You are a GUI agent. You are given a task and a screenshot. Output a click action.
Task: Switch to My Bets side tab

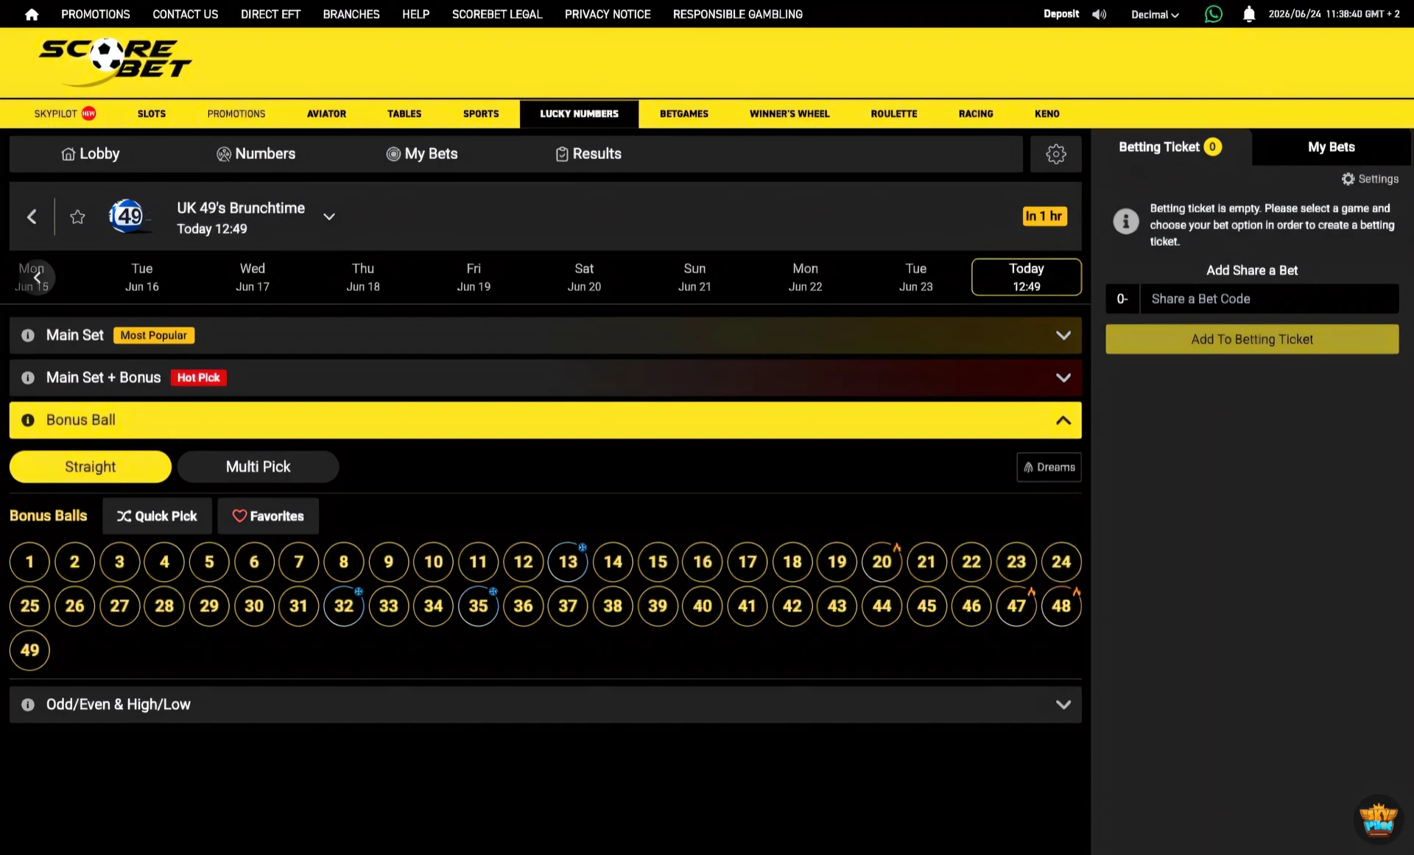click(x=1332, y=147)
